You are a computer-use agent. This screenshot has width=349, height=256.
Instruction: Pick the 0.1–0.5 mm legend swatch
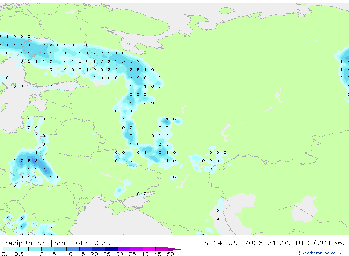point(9,249)
